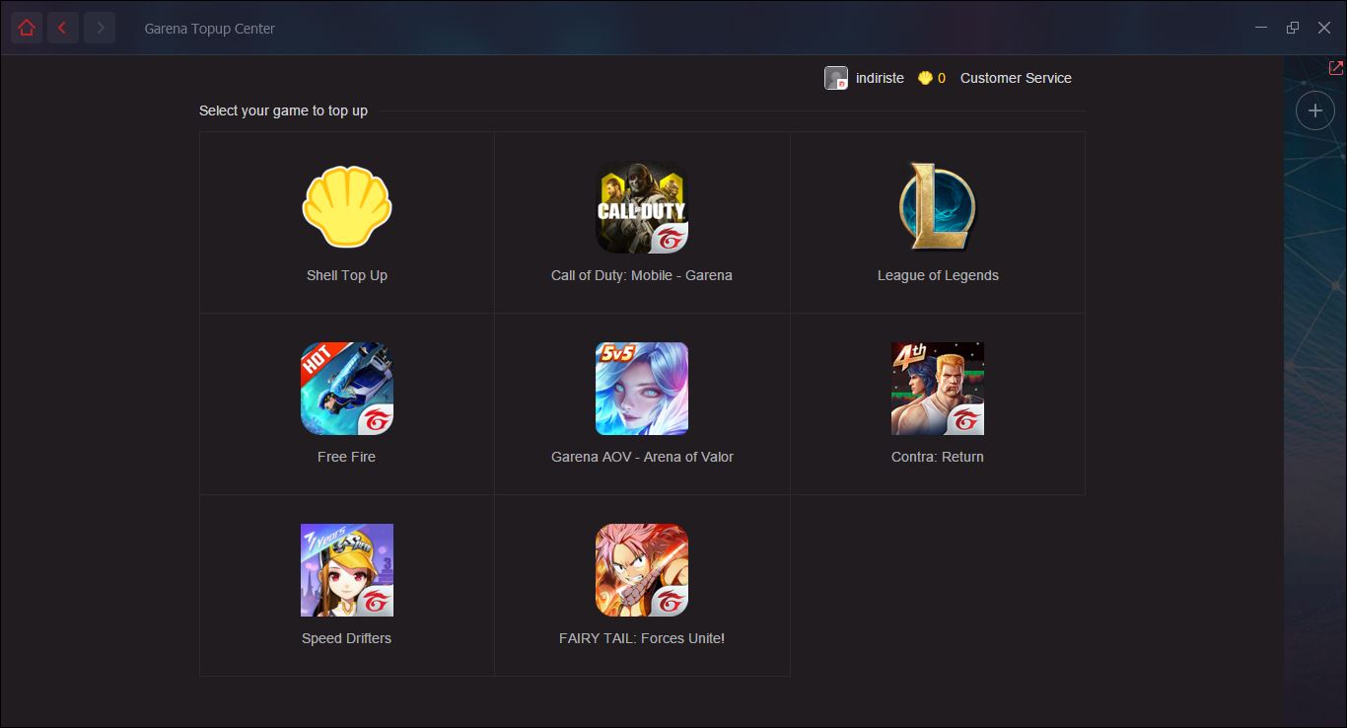Open the Contra: Return game icon

pos(938,389)
